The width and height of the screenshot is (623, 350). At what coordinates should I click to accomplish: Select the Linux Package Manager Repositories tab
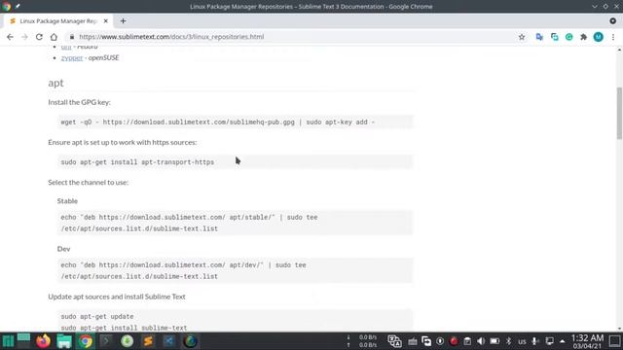(x=58, y=21)
